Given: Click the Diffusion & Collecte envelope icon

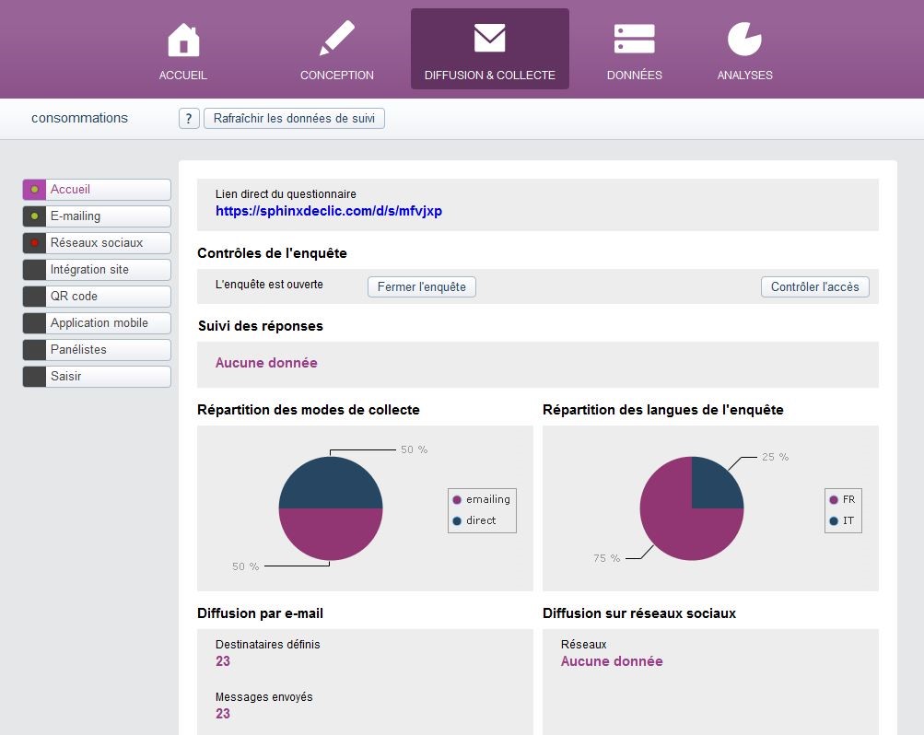Looking at the screenshot, I should pyautogui.click(x=490, y=38).
